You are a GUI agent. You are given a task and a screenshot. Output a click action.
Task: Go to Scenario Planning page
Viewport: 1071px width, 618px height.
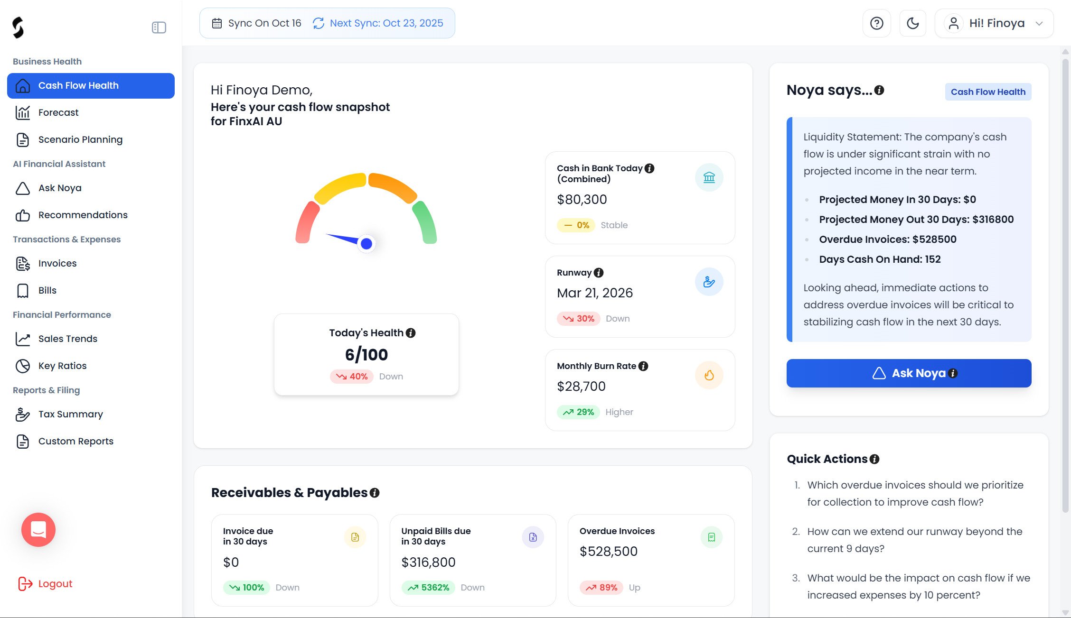pos(80,139)
